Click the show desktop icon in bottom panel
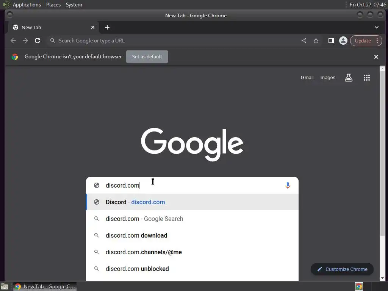The image size is (388, 291). tap(5, 286)
